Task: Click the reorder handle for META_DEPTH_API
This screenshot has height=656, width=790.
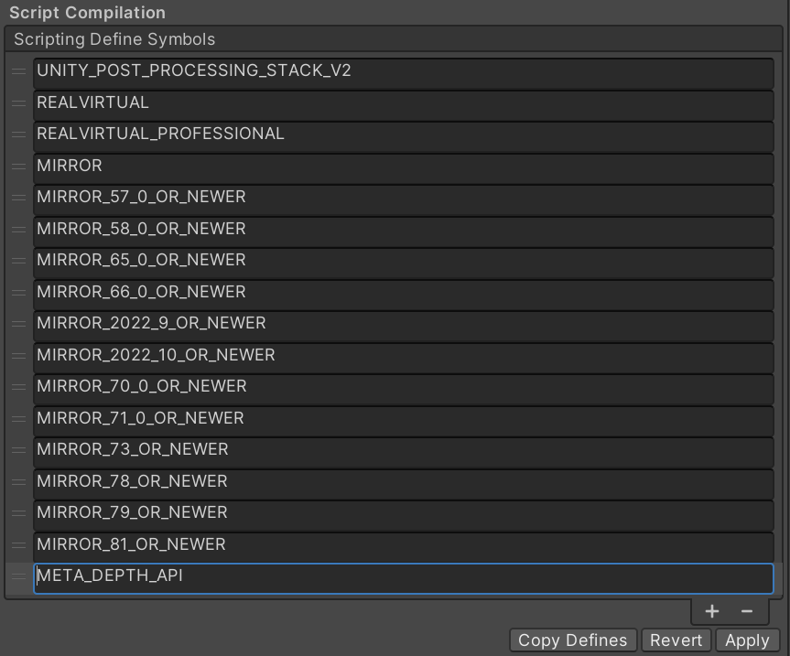Action: [x=18, y=576]
